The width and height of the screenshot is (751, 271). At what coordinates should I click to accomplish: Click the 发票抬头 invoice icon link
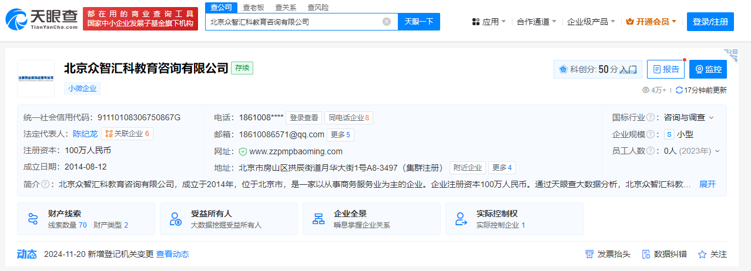(608, 254)
